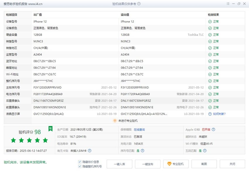This screenshot has height=172, width=249.
Task: Click the 正常 check icon for 蜂窝地址
Action: tap(210, 68)
